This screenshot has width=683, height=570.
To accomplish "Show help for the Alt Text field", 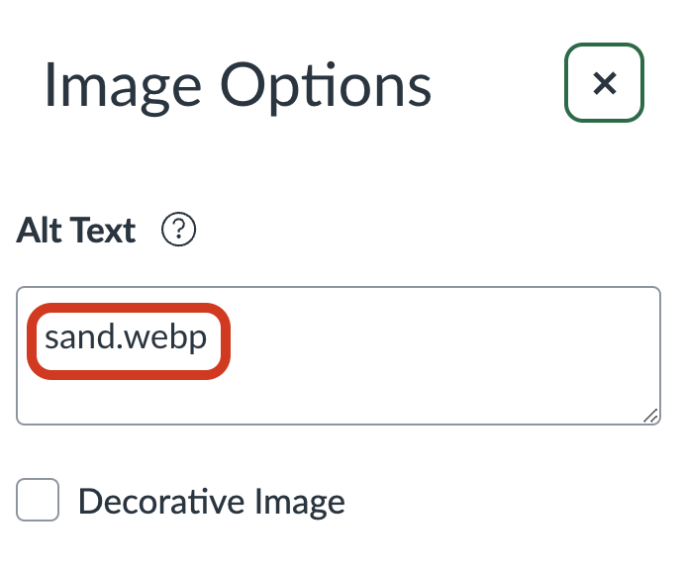I will pyautogui.click(x=179, y=231).
